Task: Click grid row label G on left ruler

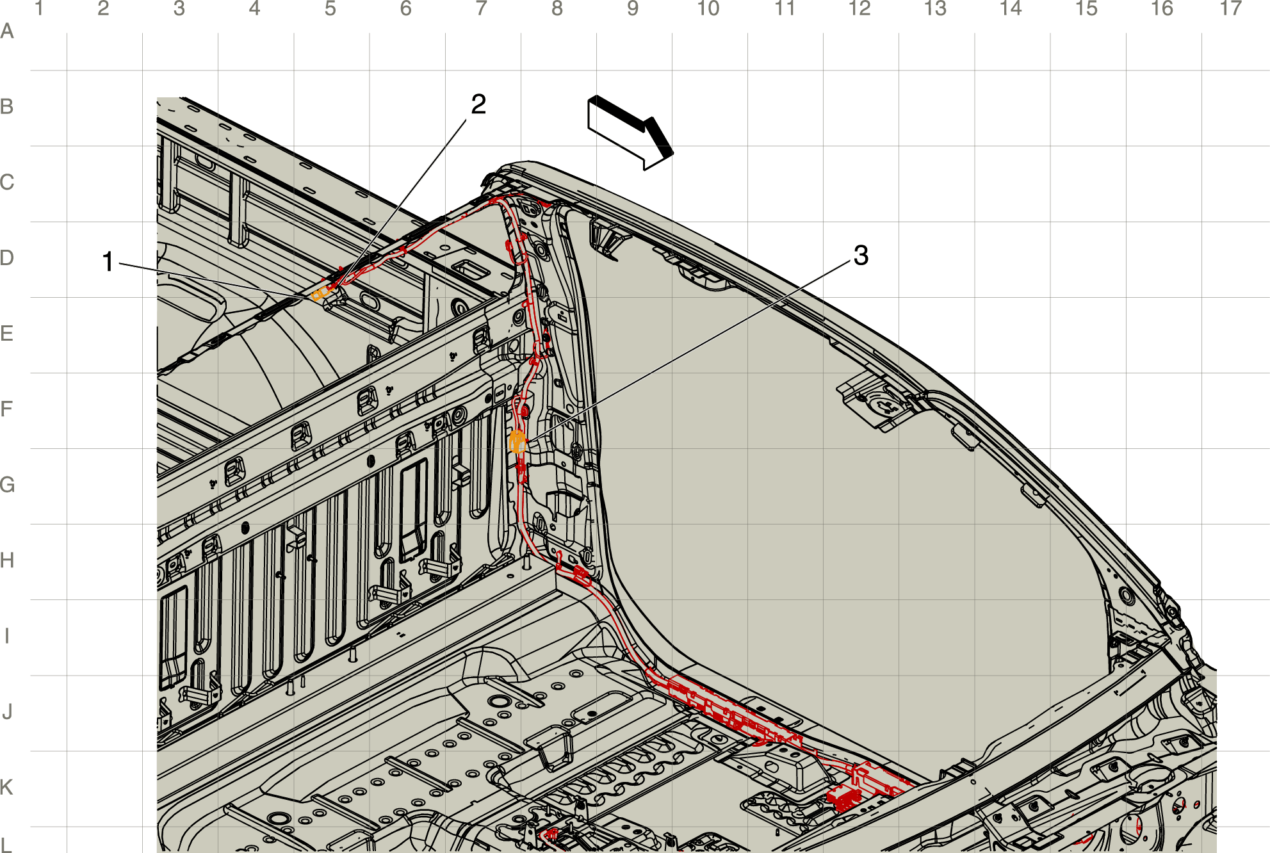Action: tap(7, 485)
